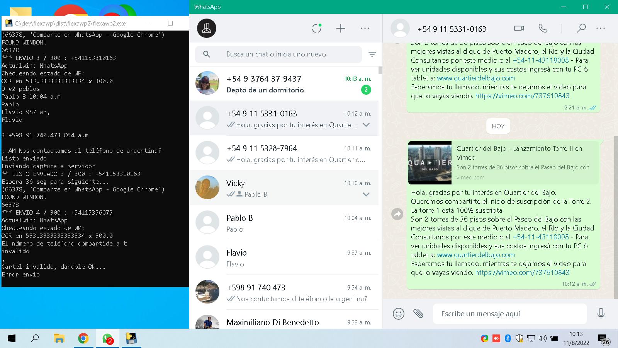Click the search chat input field

[278, 54]
